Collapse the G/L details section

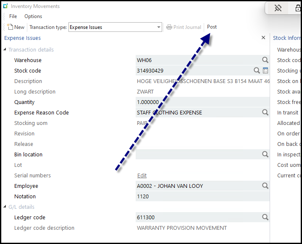pyautogui.click(x=5, y=207)
